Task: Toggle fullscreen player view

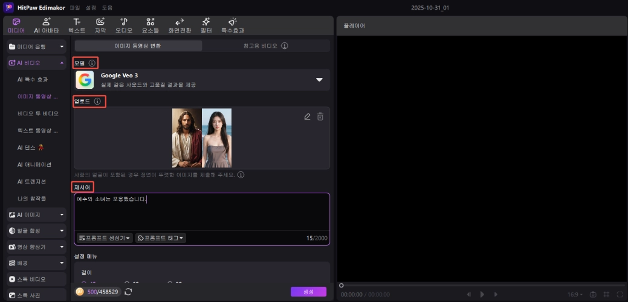Action: [620, 294]
